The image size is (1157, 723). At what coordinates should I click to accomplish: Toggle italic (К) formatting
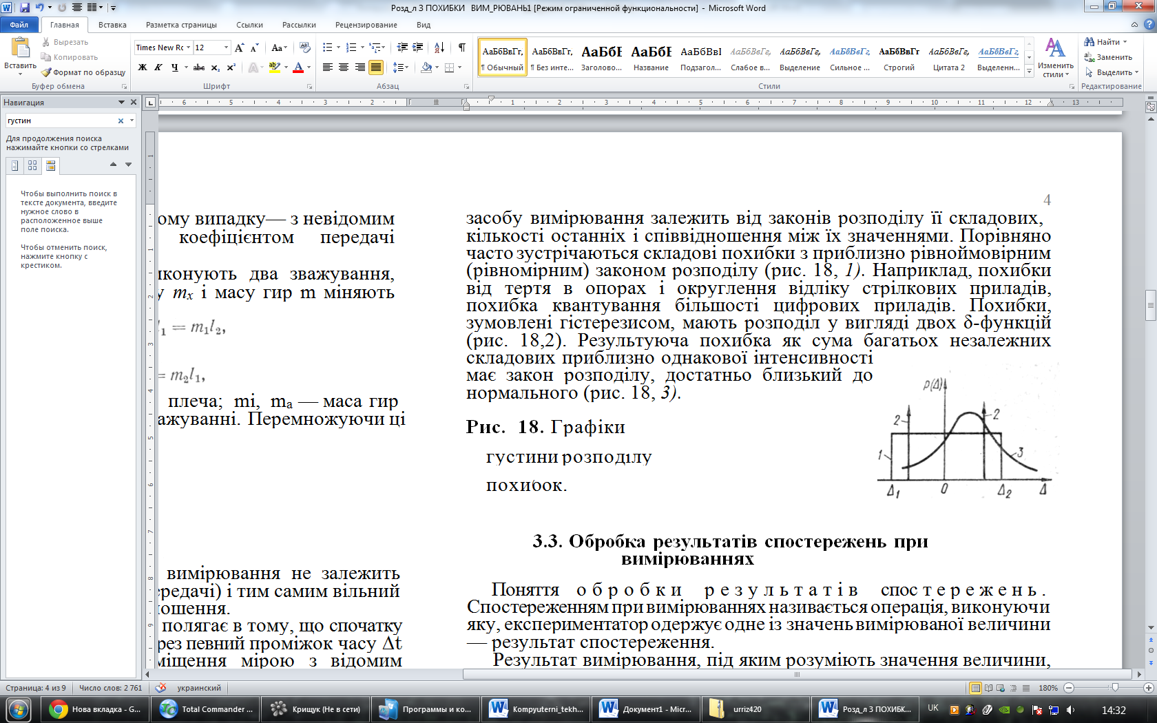[158, 67]
